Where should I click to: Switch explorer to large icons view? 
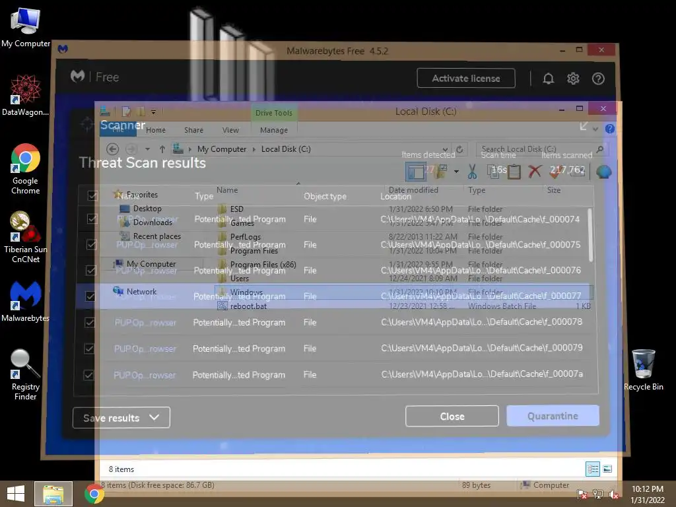[607, 469]
